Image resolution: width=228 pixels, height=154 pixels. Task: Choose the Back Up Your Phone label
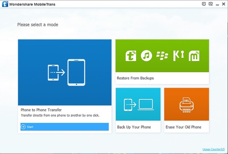pos(134,127)
